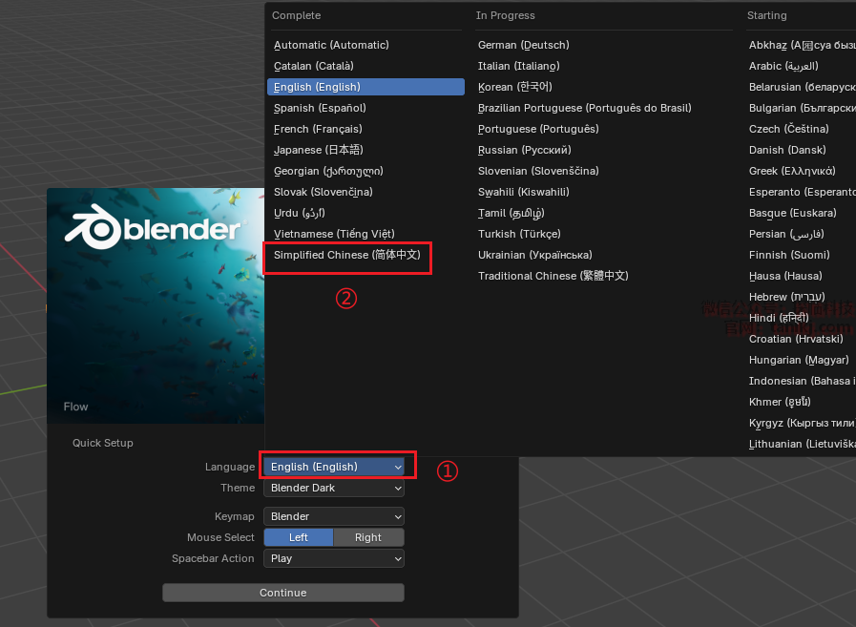This screenshot has height=627, width=856.
Task: Select the highlighted English (English) entry
Action: (365, 87)
